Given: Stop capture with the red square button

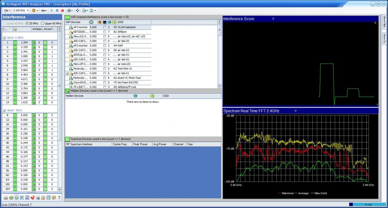Looking at the screenshot, I should 62,10.
